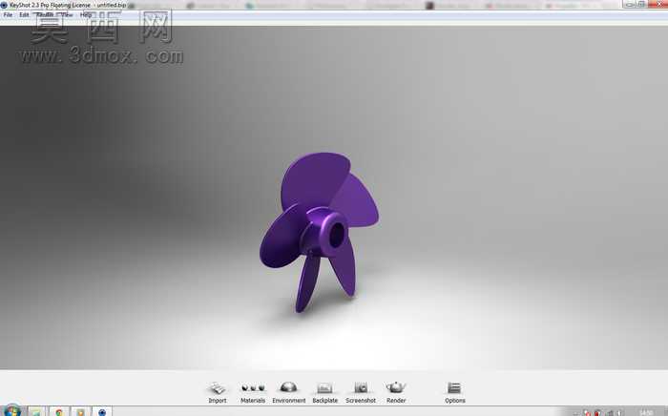The image size is (668, 416).
Task: Open the Materials library
Action: [253, 392]
